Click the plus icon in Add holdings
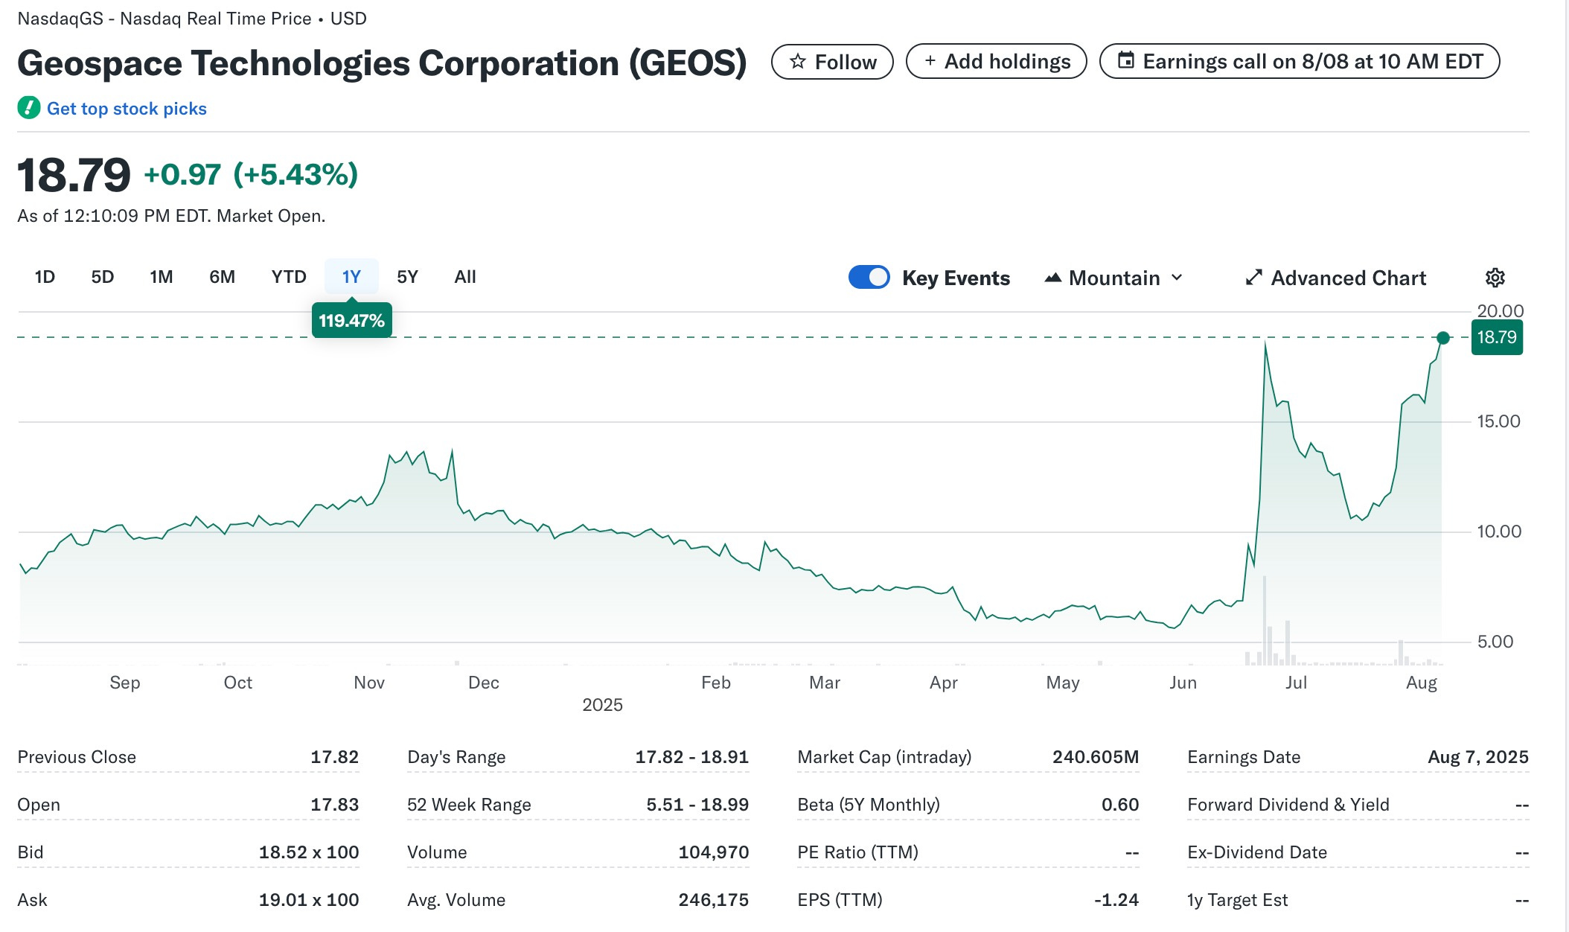 pos(930,61)
